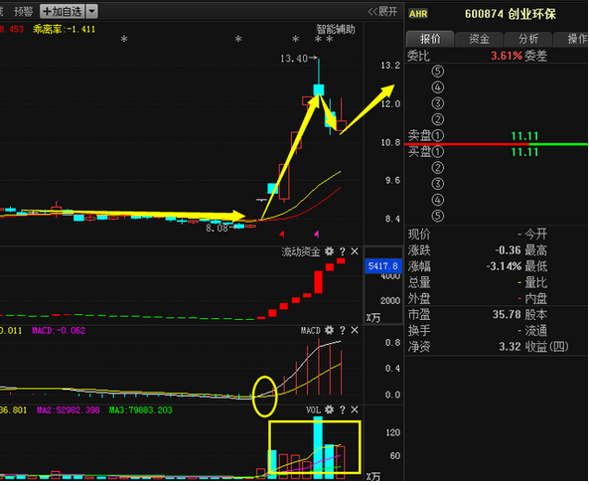Screen dimensions: 589x485
Task: Expand the chart via <<展开
Action: 382,12
